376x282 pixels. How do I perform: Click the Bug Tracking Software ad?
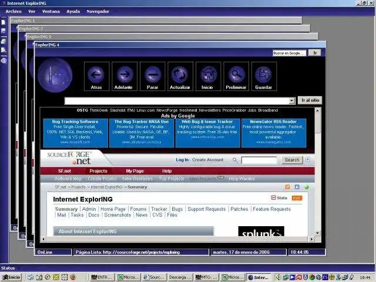coord(75,133)
